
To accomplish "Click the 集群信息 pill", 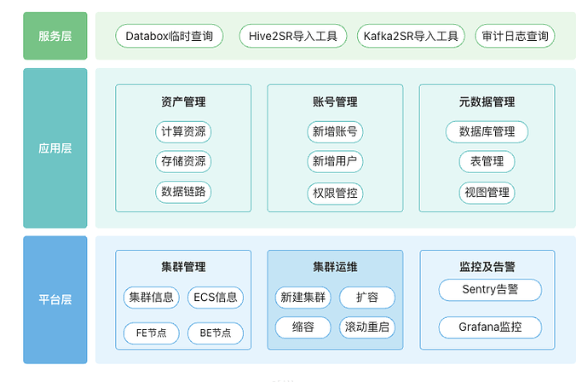I will click(151, 298).
